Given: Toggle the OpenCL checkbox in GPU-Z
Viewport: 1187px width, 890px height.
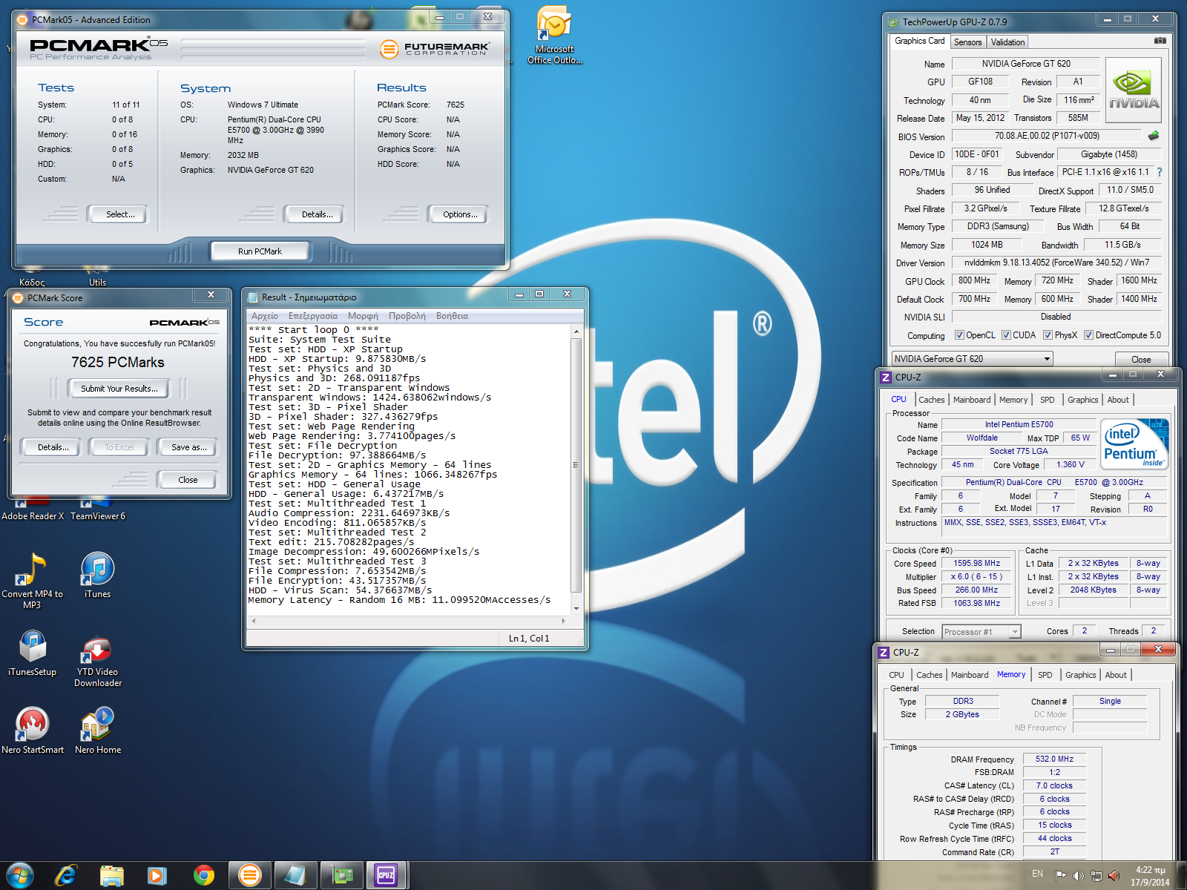Looking at the screenshot, I should [x=959, y=335].
